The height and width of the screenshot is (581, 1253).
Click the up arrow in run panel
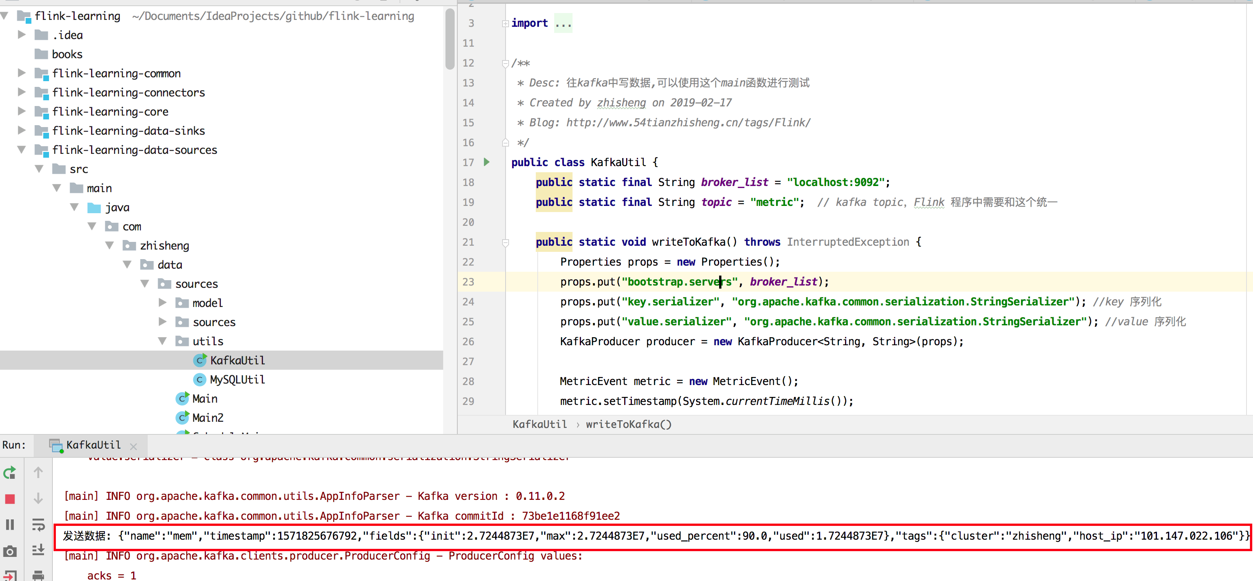[38, 472]
